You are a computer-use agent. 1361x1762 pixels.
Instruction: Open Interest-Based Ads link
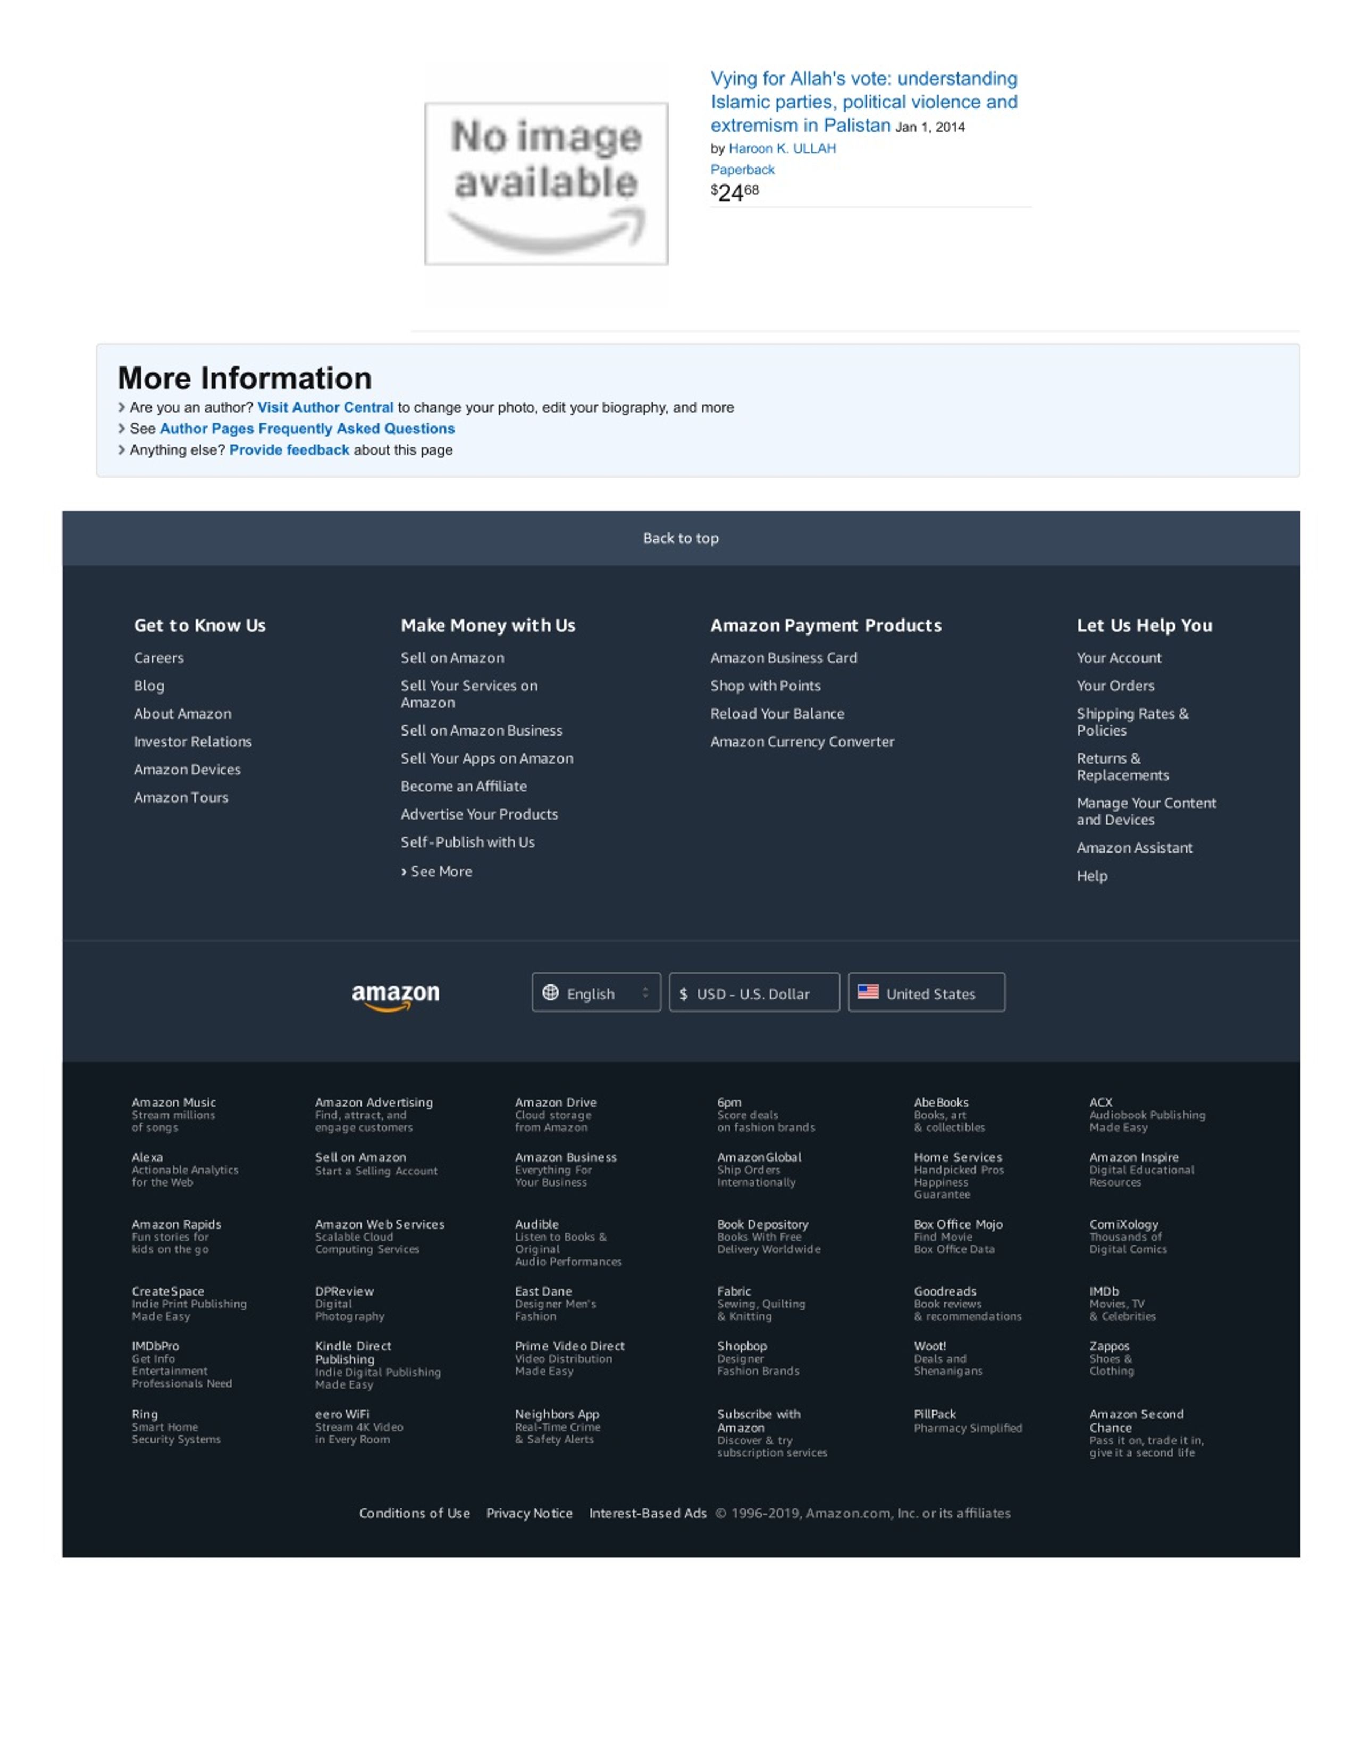[x=648, y=1513]
